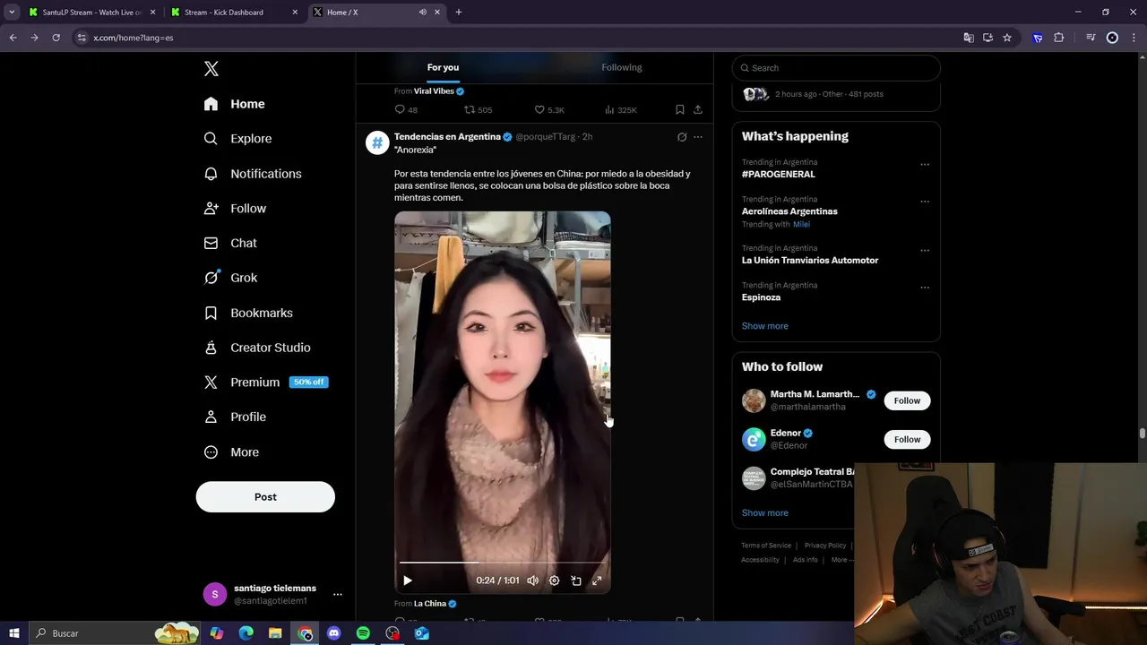Play the video in Tendencias post
Screen dimensions: 1147x645
click(x=408, y=580)
